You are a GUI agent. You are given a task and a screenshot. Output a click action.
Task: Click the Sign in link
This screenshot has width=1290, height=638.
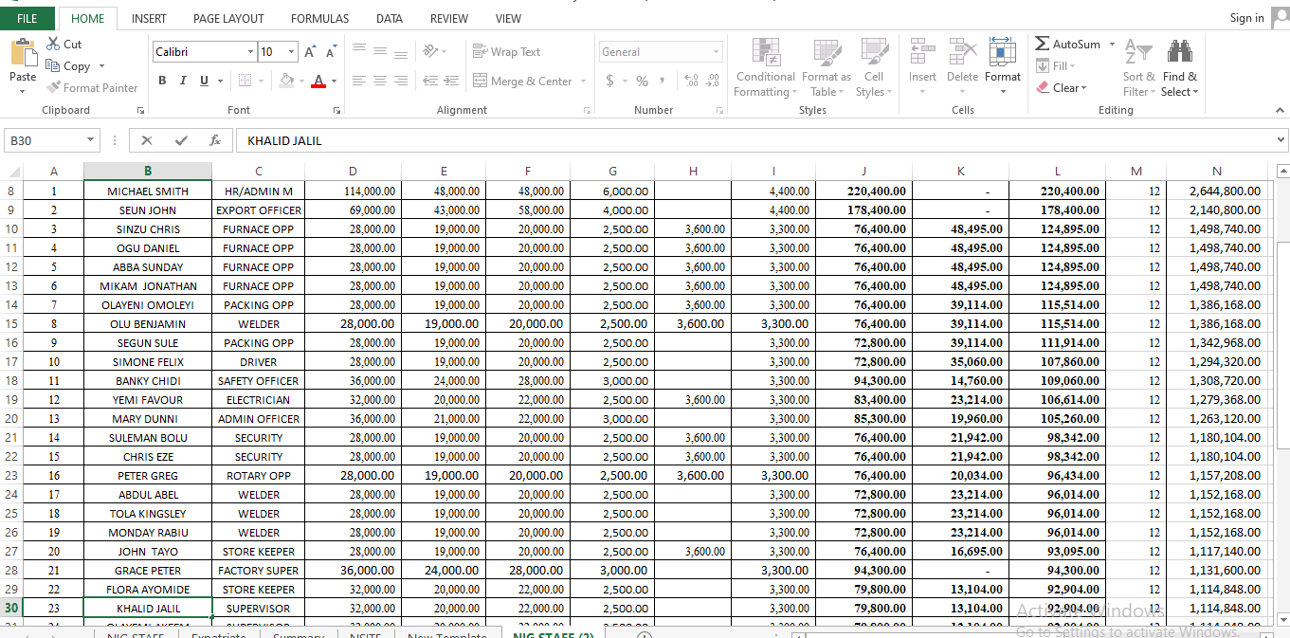point(1246,18)
